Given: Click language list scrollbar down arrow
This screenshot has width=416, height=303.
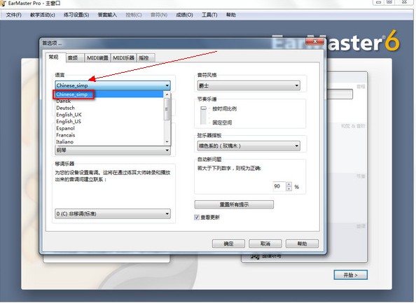Looking at the screenshot, I should pos(167,142).
